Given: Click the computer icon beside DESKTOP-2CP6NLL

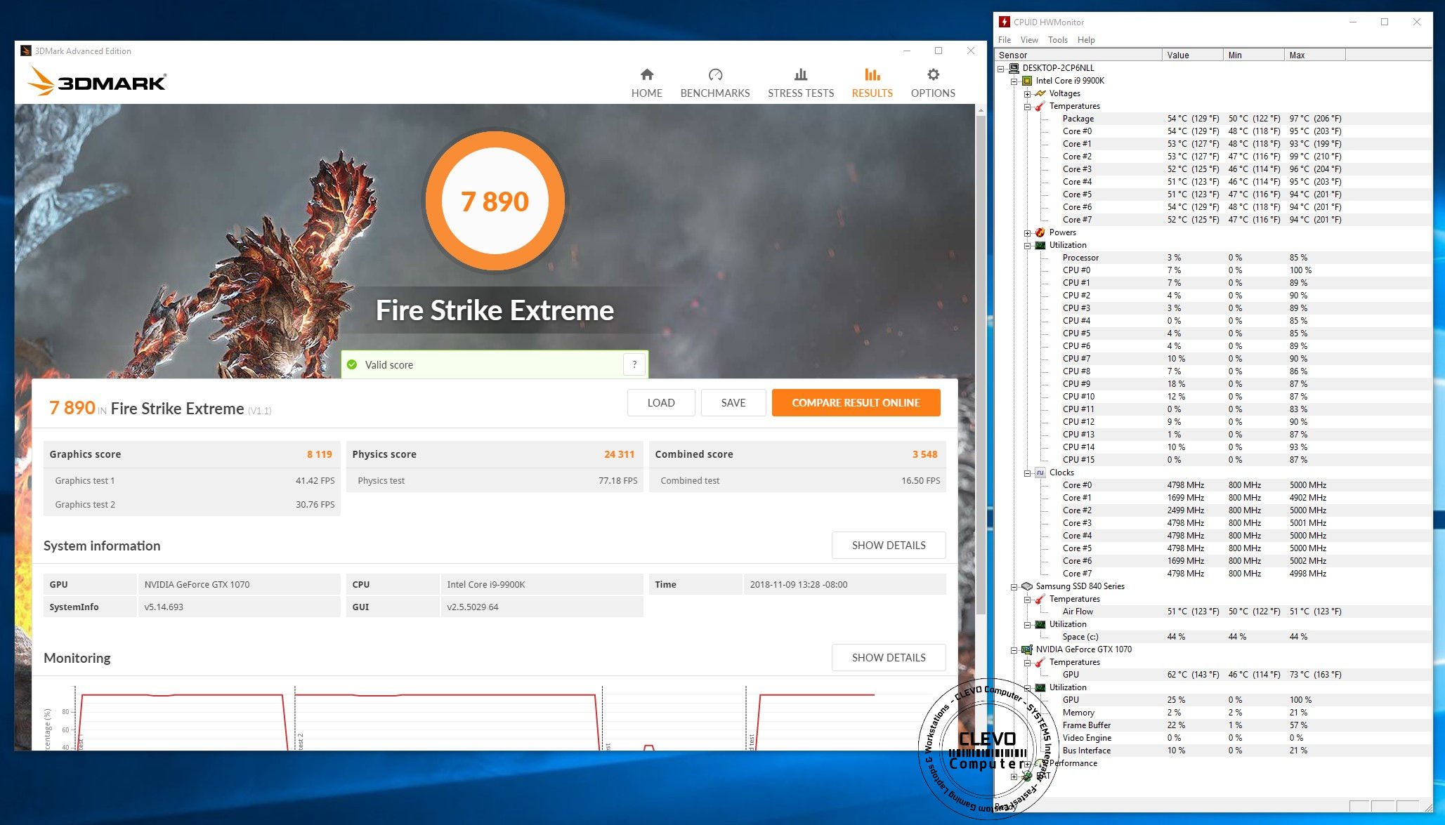Looking at the screenshot, I should [1014, 68].
